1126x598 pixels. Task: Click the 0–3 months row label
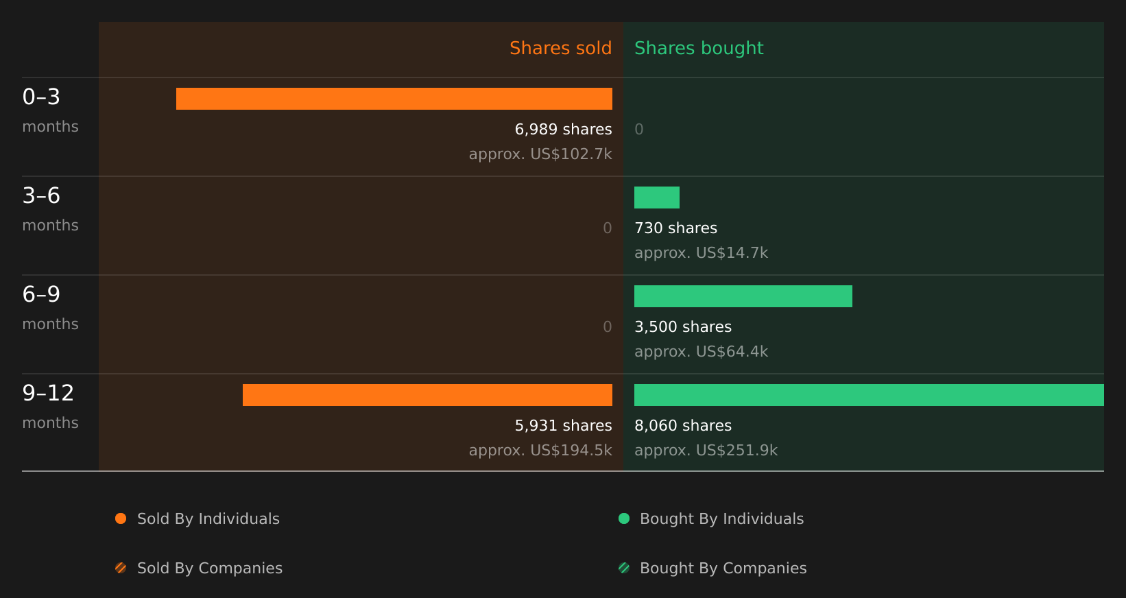click(x=50, y=111)
